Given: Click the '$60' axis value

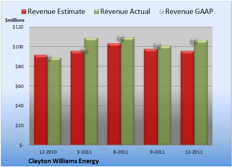Looking at the screenshot, I should (19, 86).
